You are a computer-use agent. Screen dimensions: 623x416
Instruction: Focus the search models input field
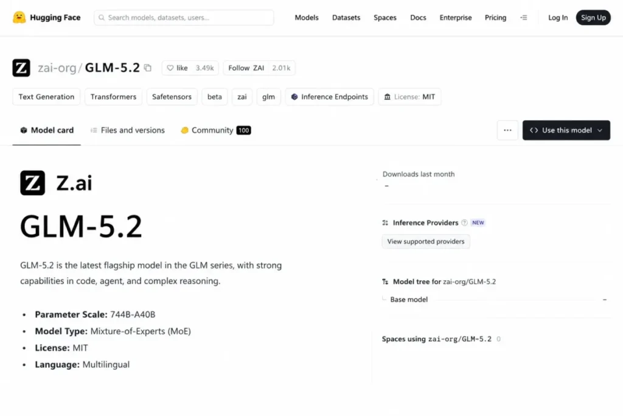click(x=184, y=18)
